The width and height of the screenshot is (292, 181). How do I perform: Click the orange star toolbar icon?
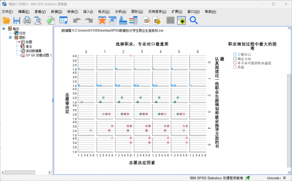click(x=102, y=20)
